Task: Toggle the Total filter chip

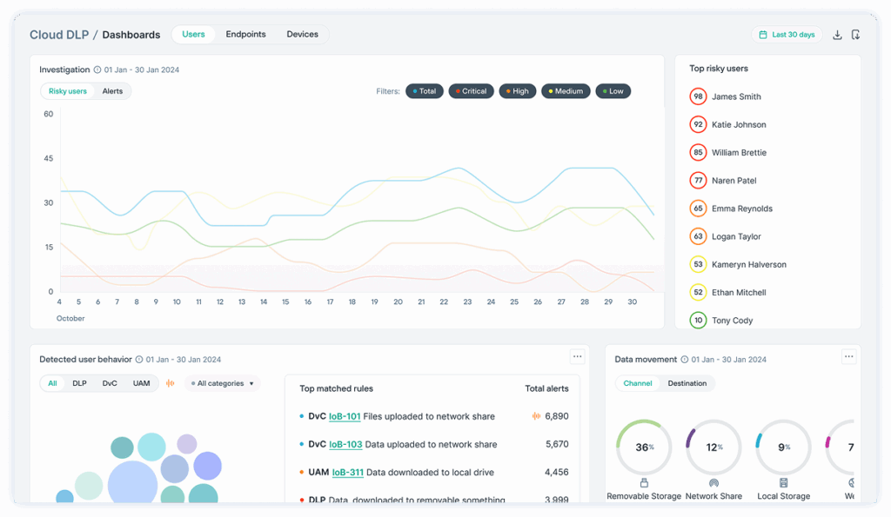Action: [x=424, y=90]
